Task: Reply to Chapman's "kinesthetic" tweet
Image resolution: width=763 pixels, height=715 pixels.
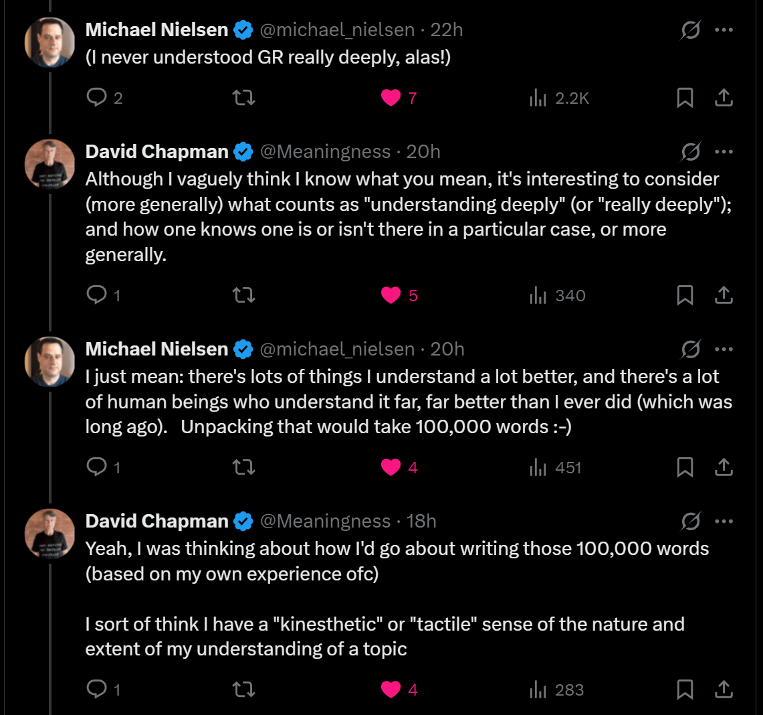Action: coord(98,690)
